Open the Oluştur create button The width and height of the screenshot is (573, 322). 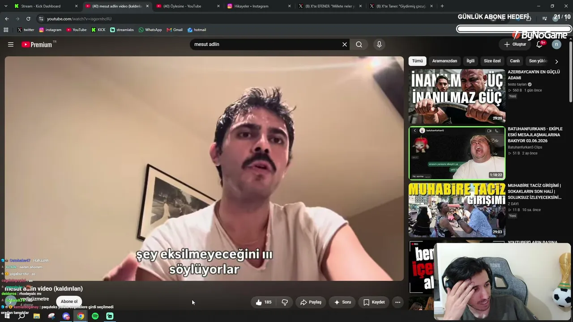tap(515, 44)
